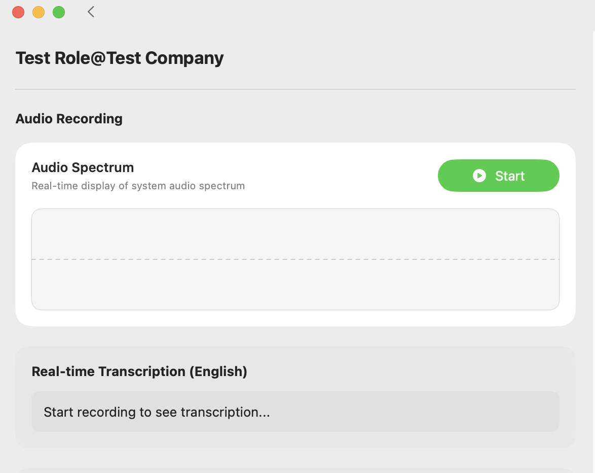595x473 pixels.
Task: Click the empty audio spectrum display
Action: [x=295, y=233]
